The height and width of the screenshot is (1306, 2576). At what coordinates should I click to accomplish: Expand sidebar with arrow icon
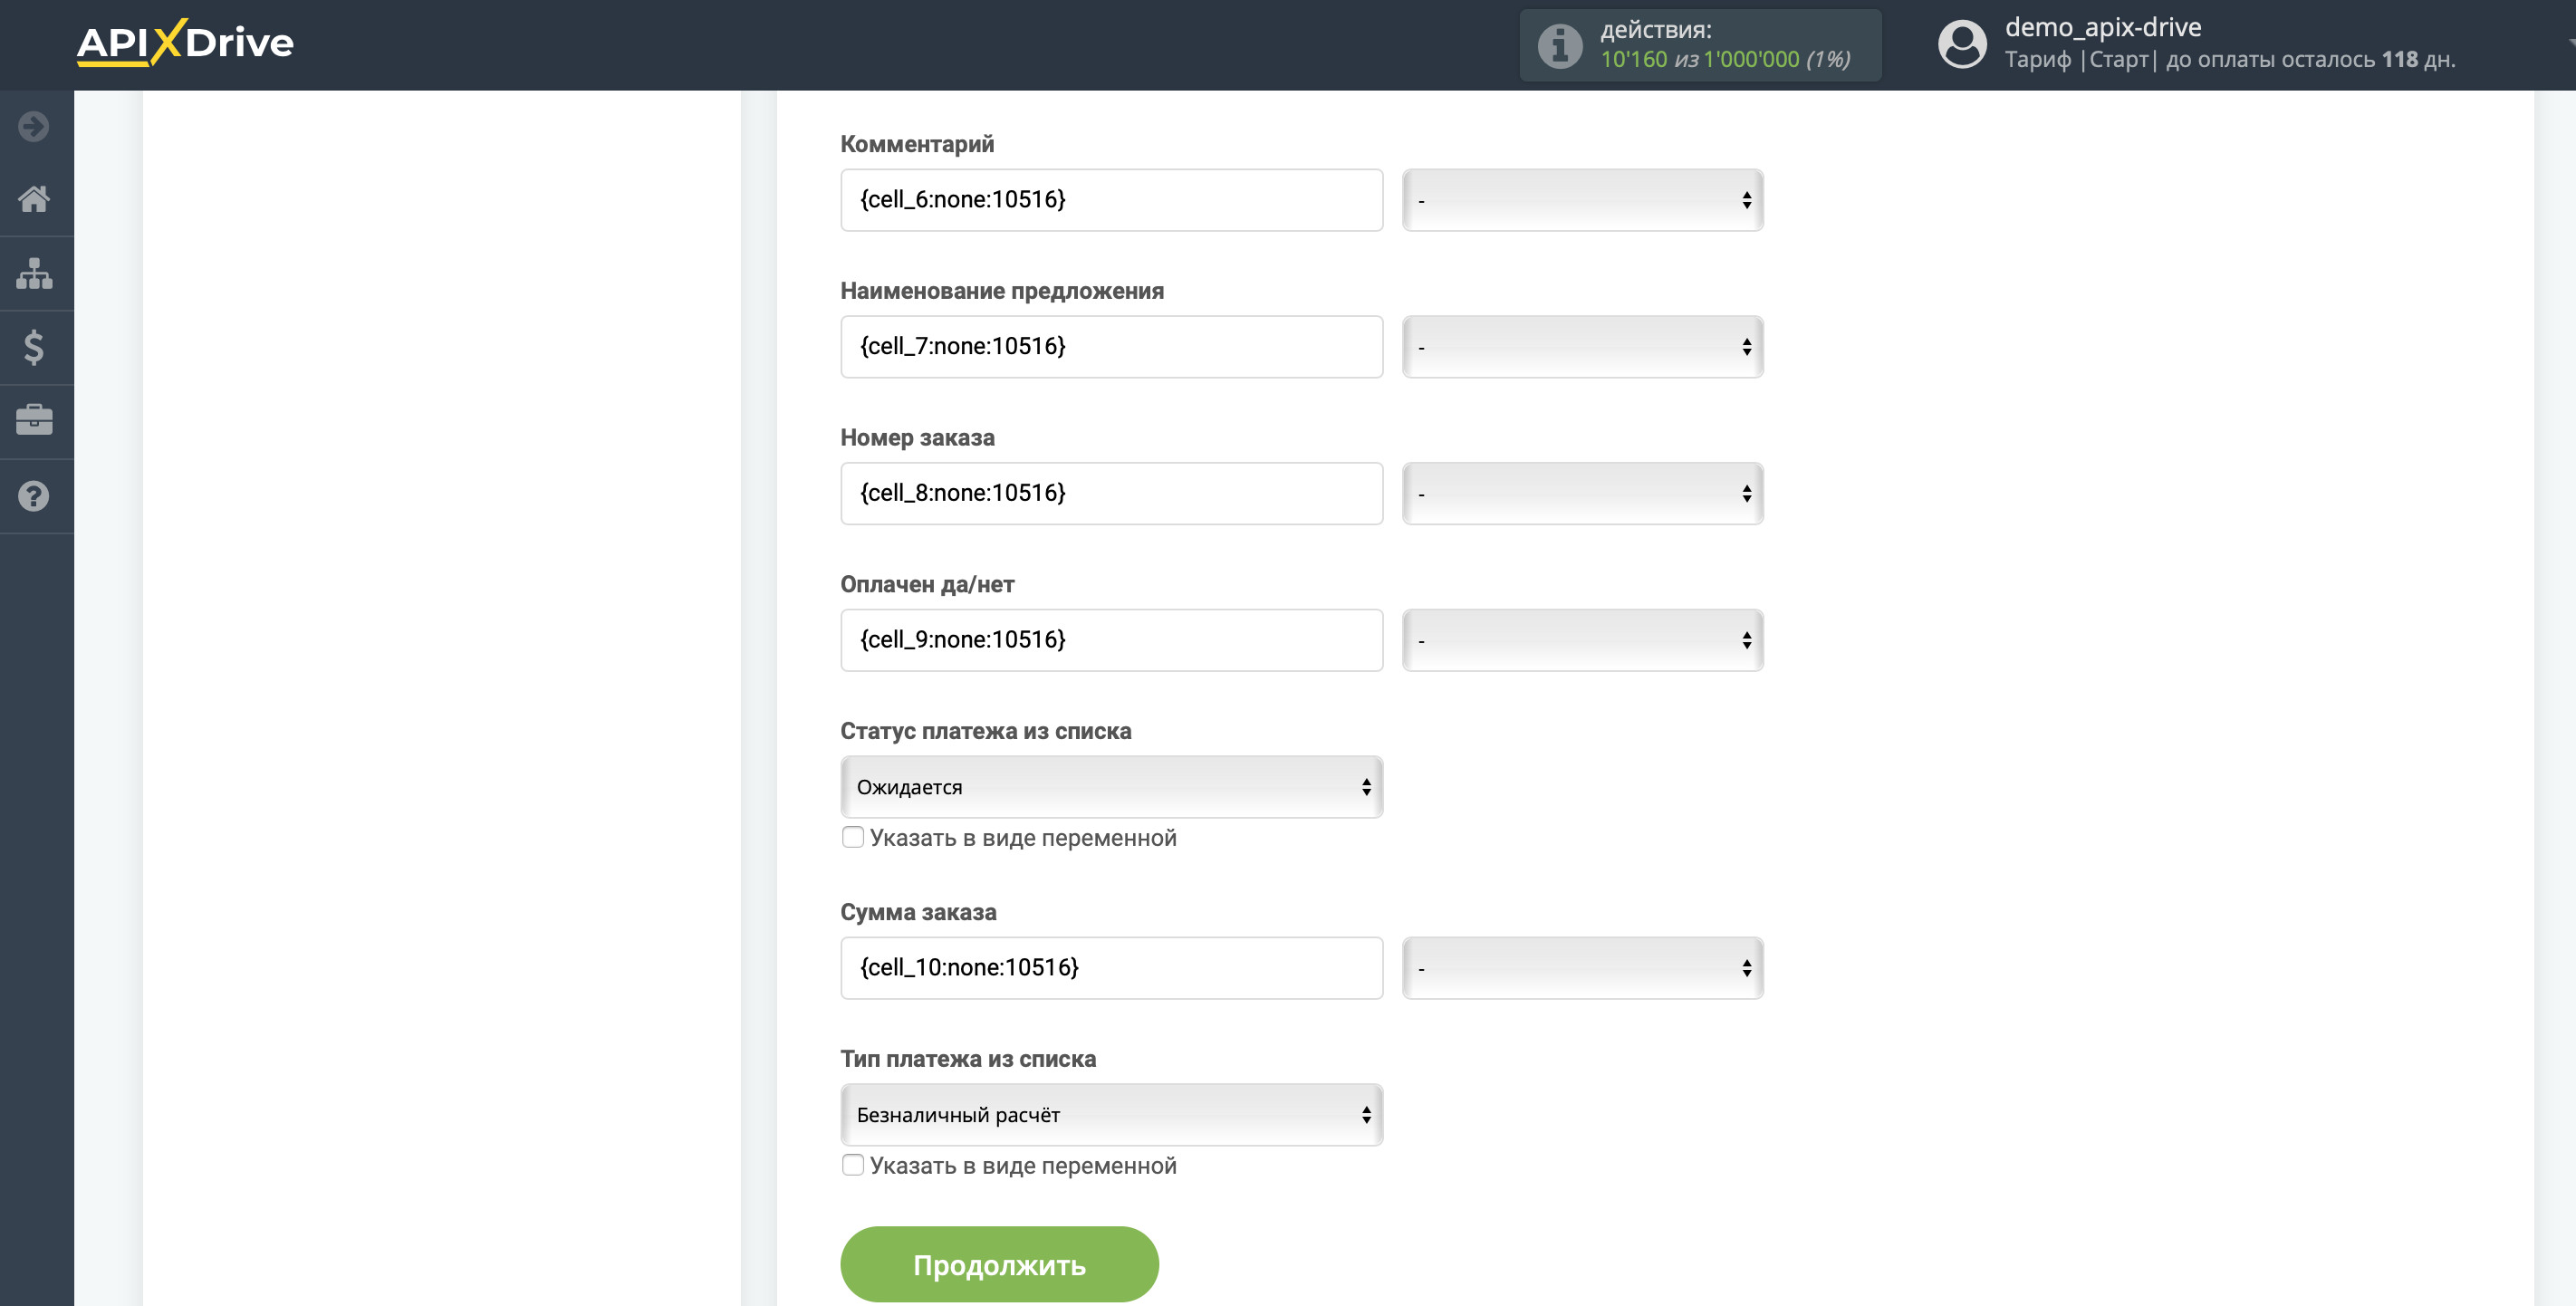[x=34, y=126]
